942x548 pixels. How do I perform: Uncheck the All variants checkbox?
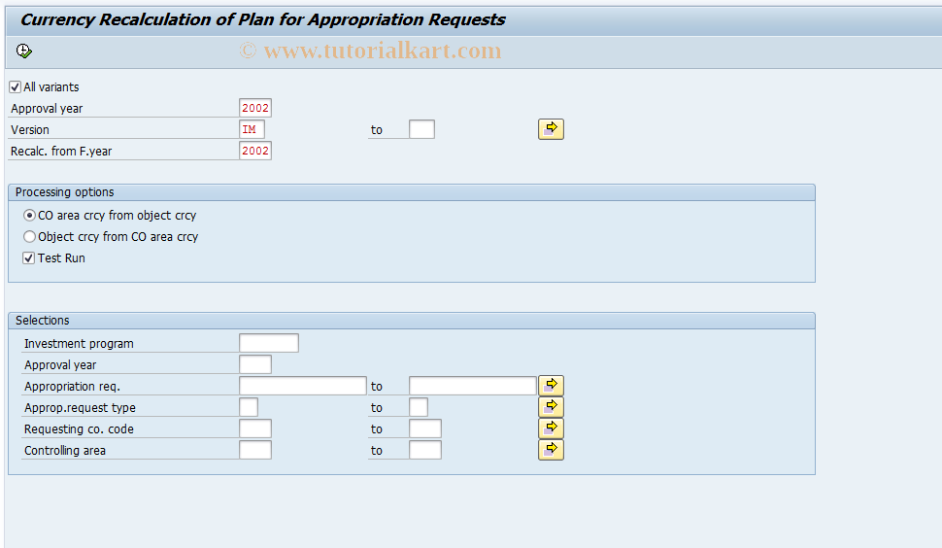16,87
